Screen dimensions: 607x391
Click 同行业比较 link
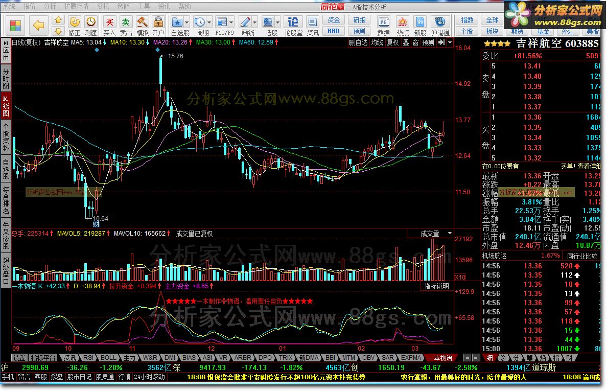pos(582,256)
